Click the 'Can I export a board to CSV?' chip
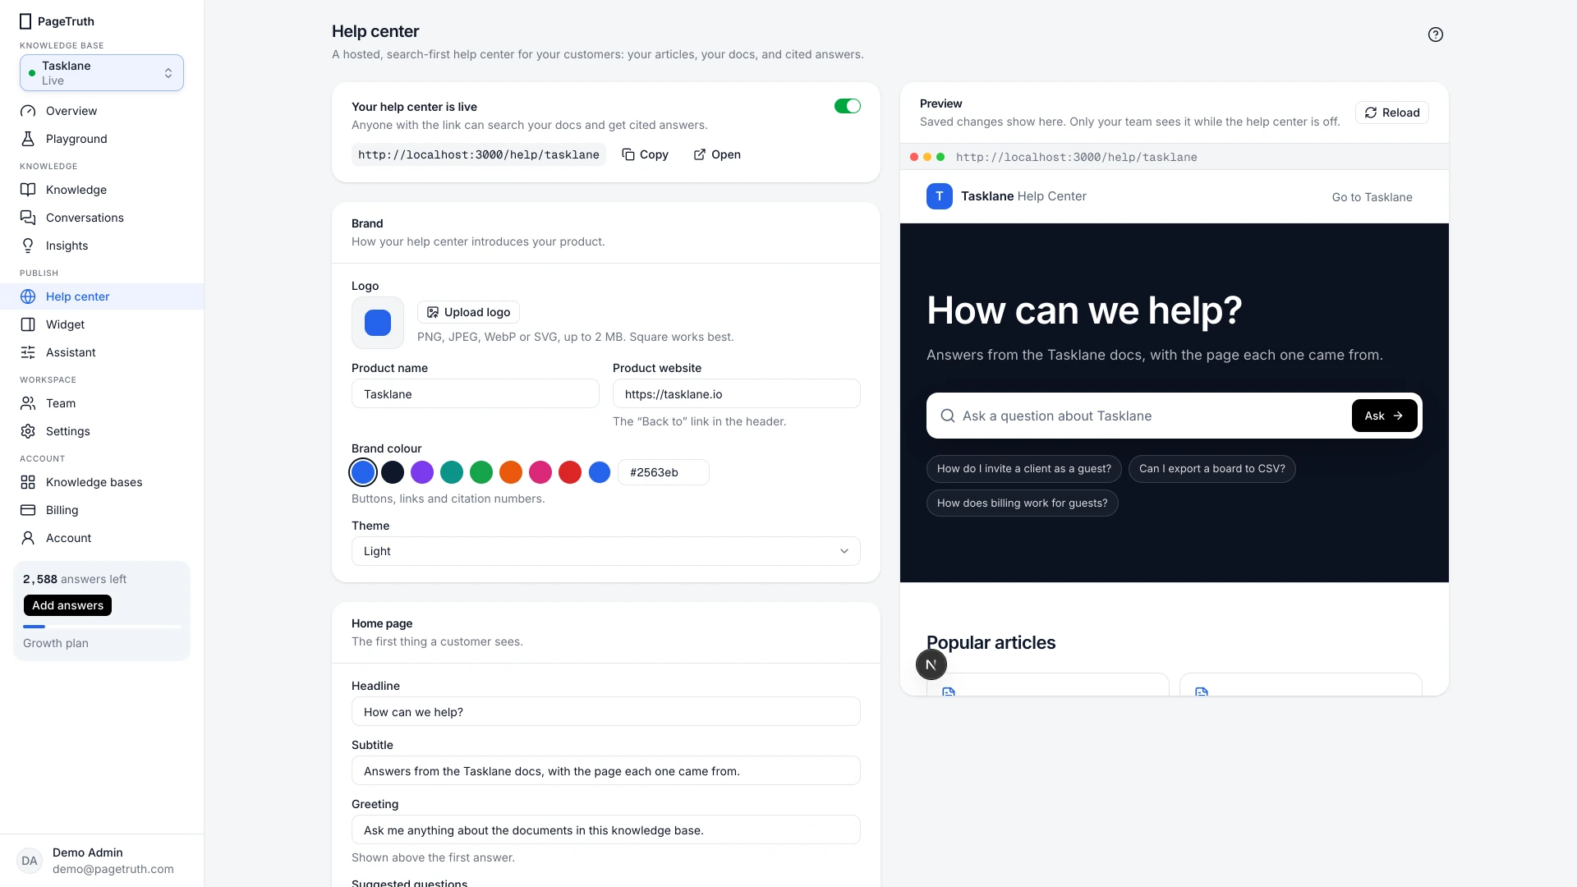 tap(1212, 469)
